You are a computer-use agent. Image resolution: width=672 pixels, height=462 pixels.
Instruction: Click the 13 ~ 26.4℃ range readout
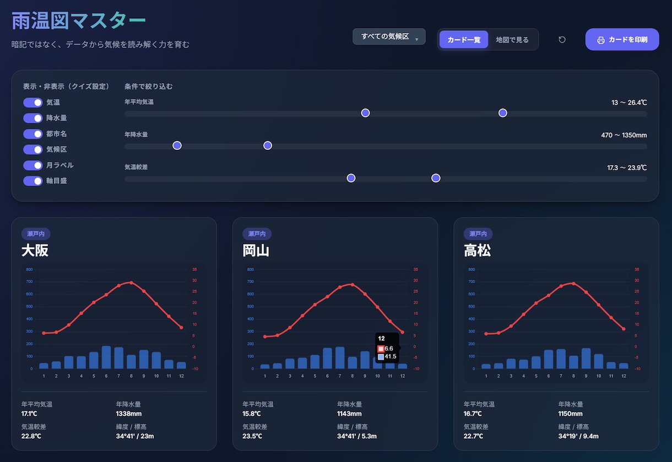pyautogui.click(x=629, y=102)
